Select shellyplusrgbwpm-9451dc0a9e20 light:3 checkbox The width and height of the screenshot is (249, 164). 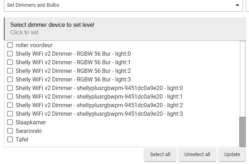point(10,114)
